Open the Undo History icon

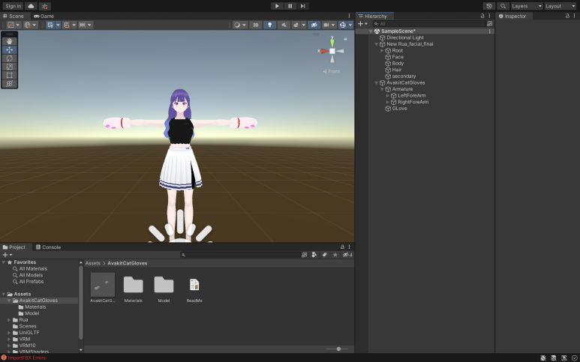coord(489,6)
